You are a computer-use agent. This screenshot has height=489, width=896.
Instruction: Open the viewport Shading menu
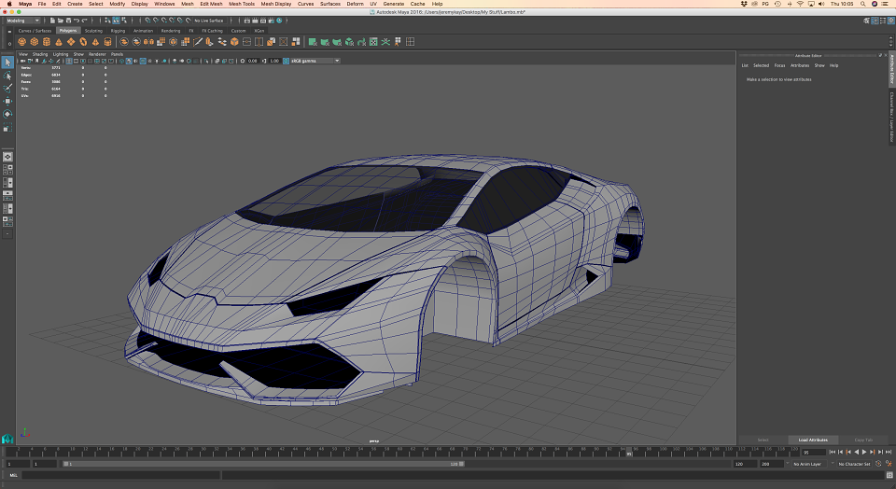click(x=40, y=54)
